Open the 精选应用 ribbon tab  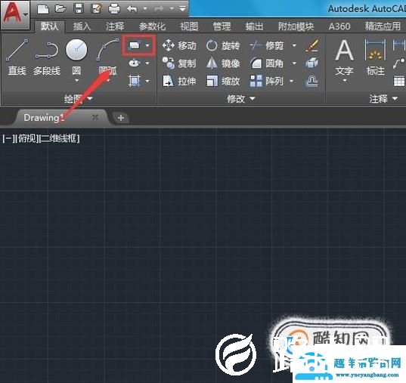point(383,26)
